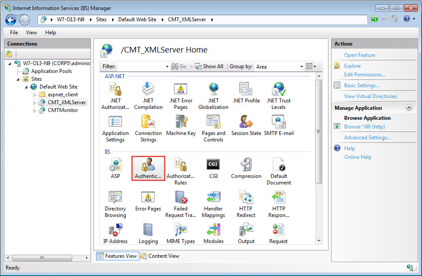422x276 pixels.
Task: Open the .NET Error Pages feature
Action: [x=181, y=96]
